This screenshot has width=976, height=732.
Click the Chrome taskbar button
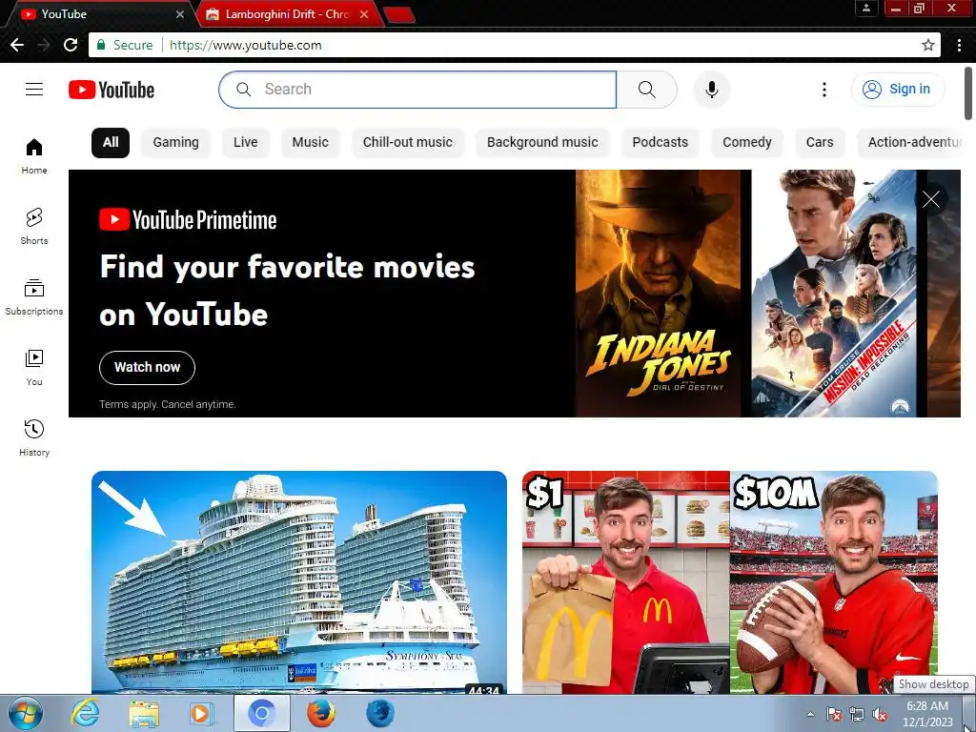[x=262, y=713]
